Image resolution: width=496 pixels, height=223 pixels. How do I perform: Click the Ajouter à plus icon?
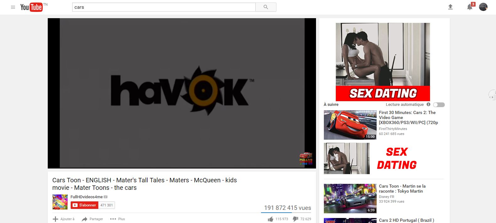click(56, 219)
